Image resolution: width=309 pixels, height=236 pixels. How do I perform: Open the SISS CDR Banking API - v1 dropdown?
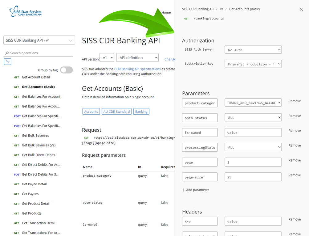[39, 40]
